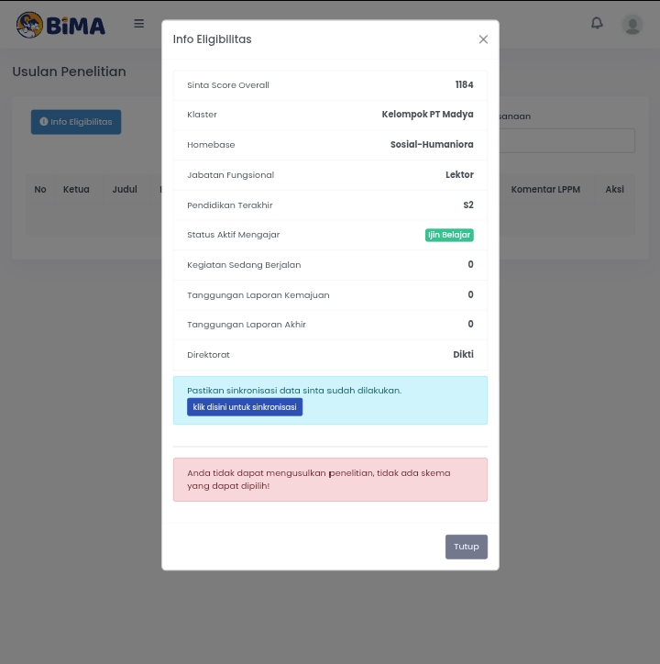Click the Info Eligibilitas button
This screenshot has height=664, width=660.
[76, 122]
